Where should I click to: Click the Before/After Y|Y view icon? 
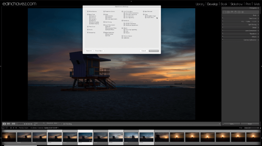tap(14, 124)
